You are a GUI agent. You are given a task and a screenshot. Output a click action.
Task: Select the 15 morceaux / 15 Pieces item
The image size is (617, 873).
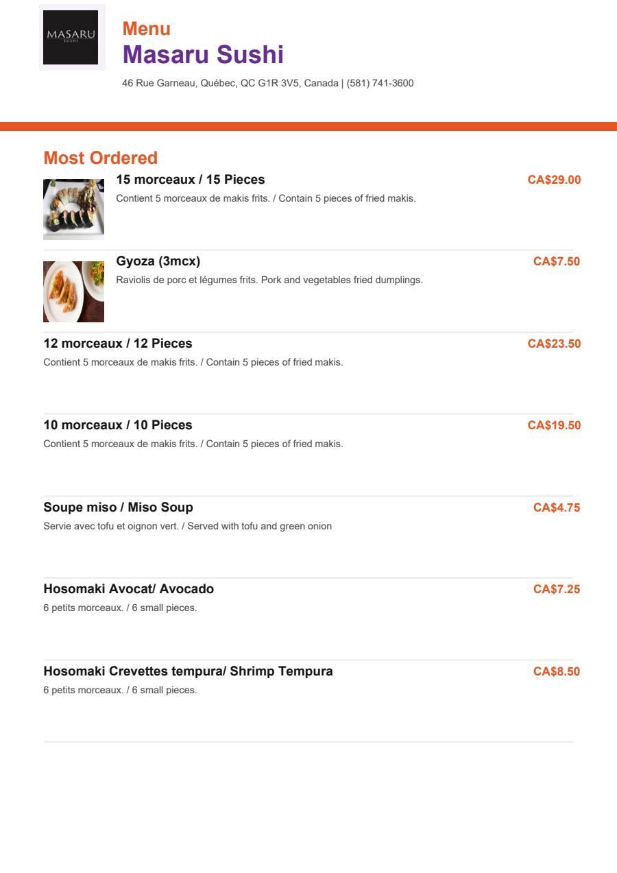point(191,180)
